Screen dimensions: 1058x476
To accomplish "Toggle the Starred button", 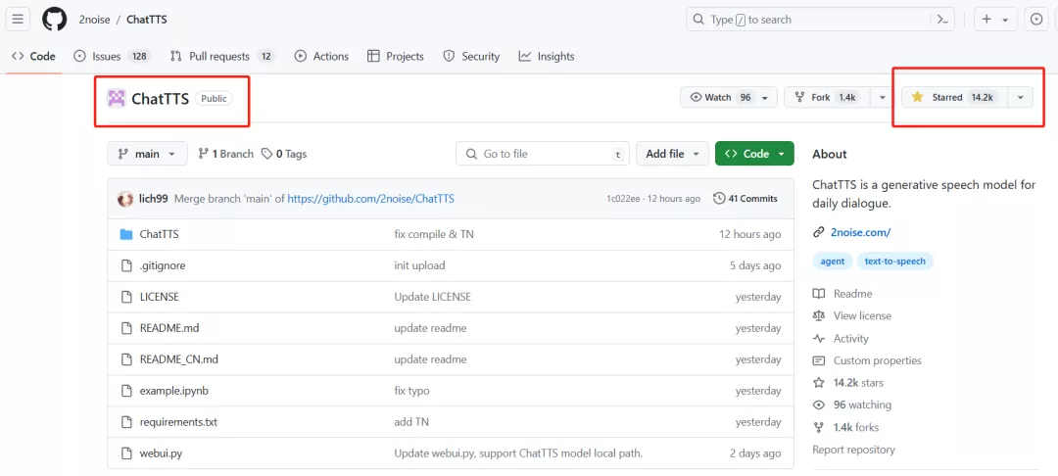I will (x=954, y=98).
